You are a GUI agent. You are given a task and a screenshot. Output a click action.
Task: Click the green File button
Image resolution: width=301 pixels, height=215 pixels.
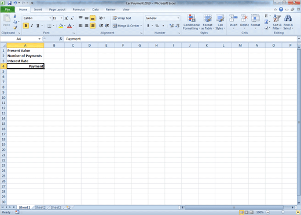pos(8,9)
